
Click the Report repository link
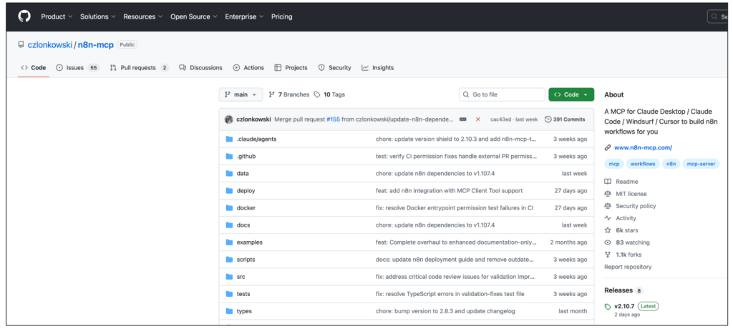pos(628,267)
